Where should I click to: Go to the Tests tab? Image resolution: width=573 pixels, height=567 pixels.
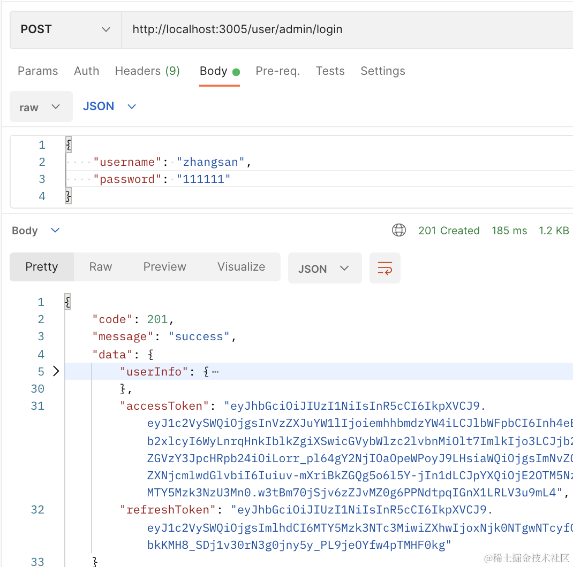pyautogui.click(x=330, y=71)
